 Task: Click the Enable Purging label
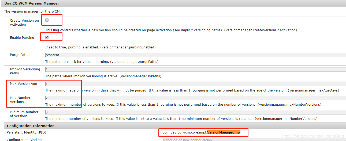click(x=22, y=38)
